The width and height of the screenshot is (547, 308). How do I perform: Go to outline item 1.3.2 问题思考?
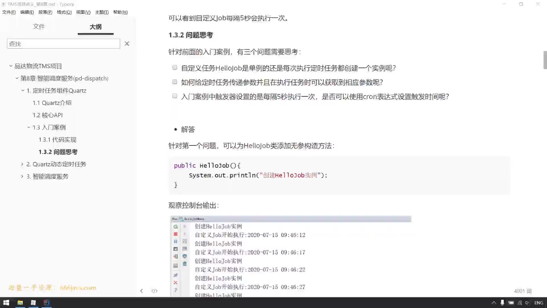coord(58,152)
